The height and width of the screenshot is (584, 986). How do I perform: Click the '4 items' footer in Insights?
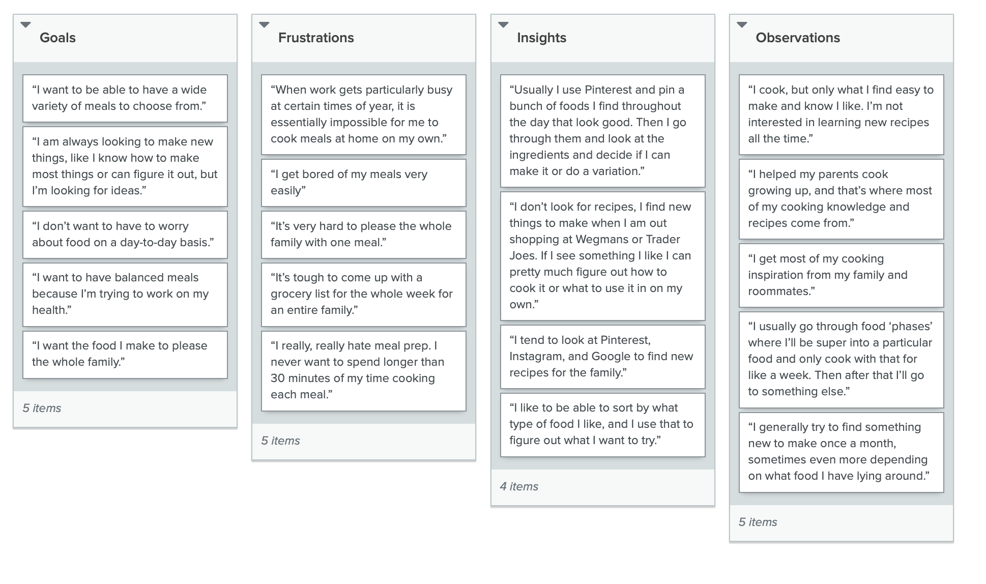(519, 486)
